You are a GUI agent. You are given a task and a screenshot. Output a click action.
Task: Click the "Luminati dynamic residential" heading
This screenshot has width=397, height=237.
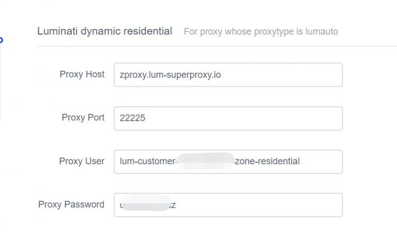tap(104, 31)
